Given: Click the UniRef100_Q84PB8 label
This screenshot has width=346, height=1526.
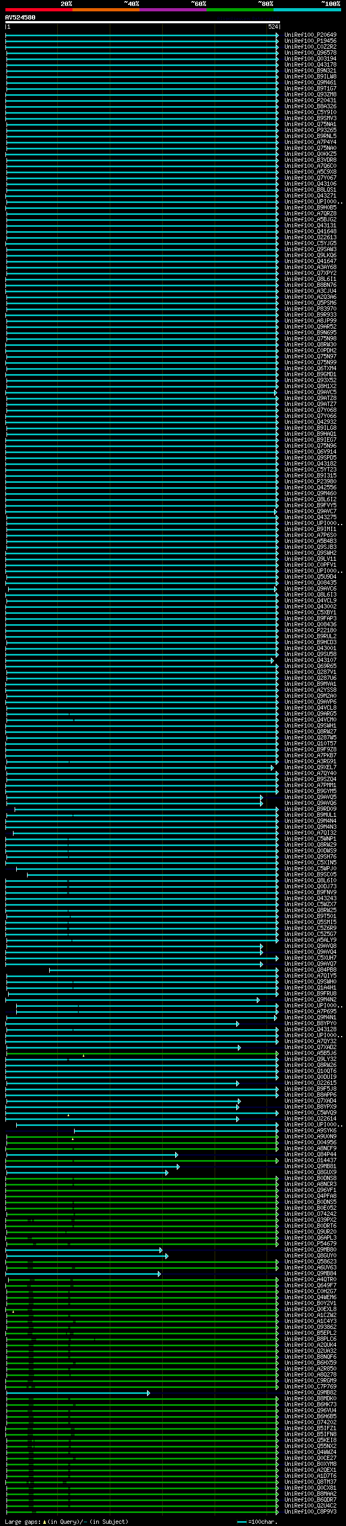Looking at the screenshot, I should [x=310, y=971].
